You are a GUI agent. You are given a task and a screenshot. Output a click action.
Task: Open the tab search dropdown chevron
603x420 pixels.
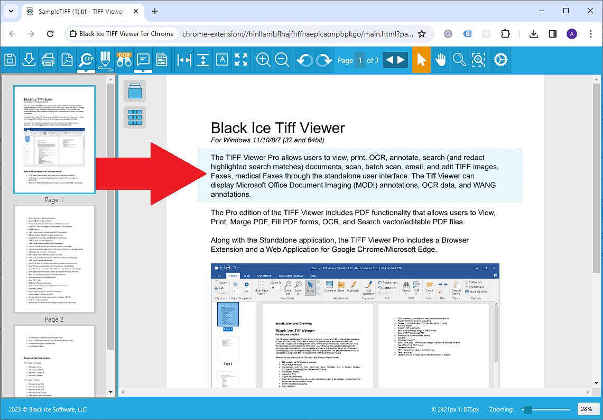pos(11,11)
